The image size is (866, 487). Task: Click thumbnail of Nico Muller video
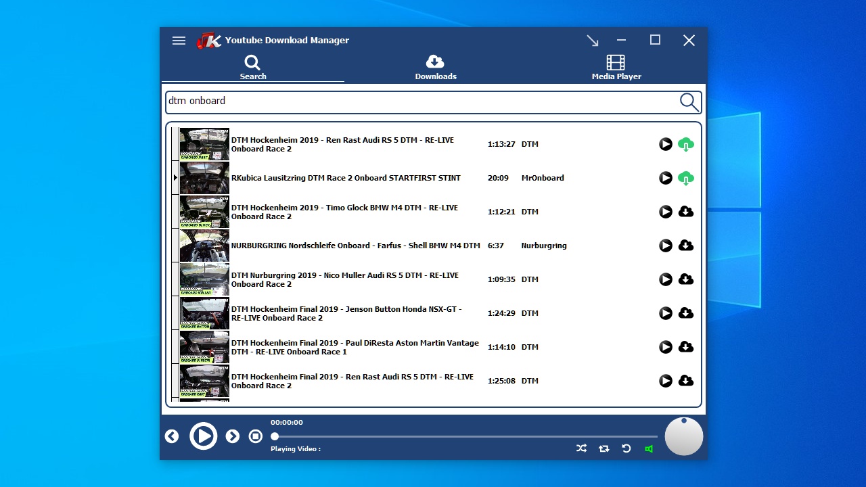204,279
